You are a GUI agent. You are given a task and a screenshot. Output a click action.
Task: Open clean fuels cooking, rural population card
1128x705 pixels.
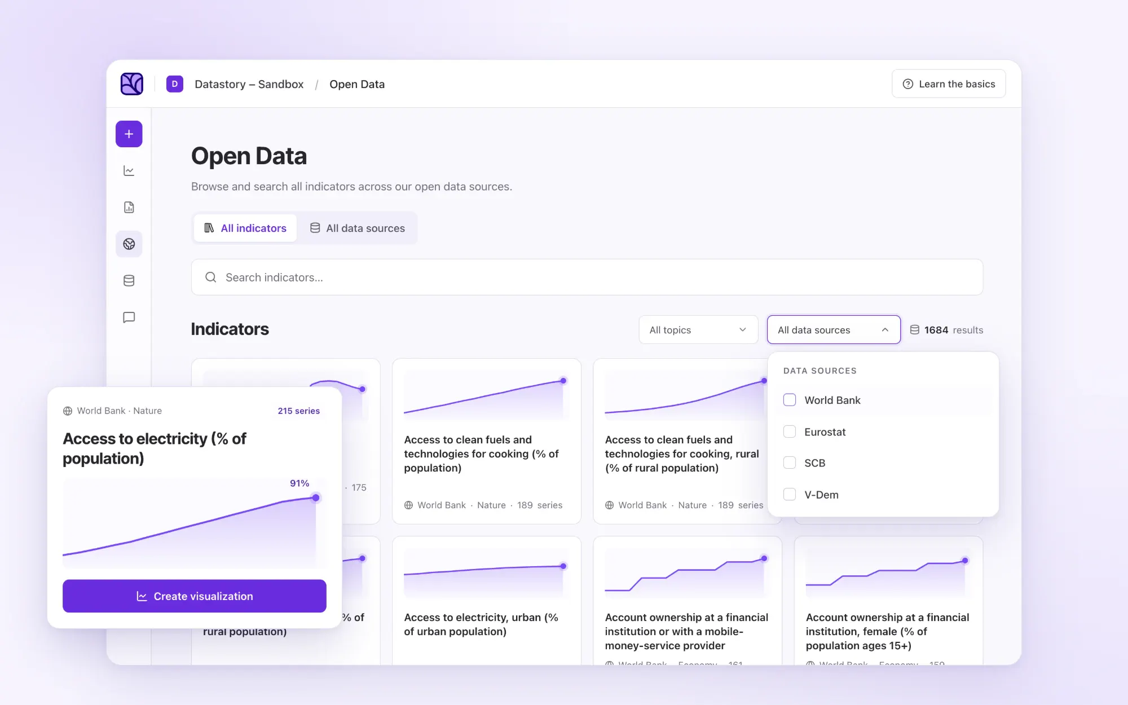[681, 441]
